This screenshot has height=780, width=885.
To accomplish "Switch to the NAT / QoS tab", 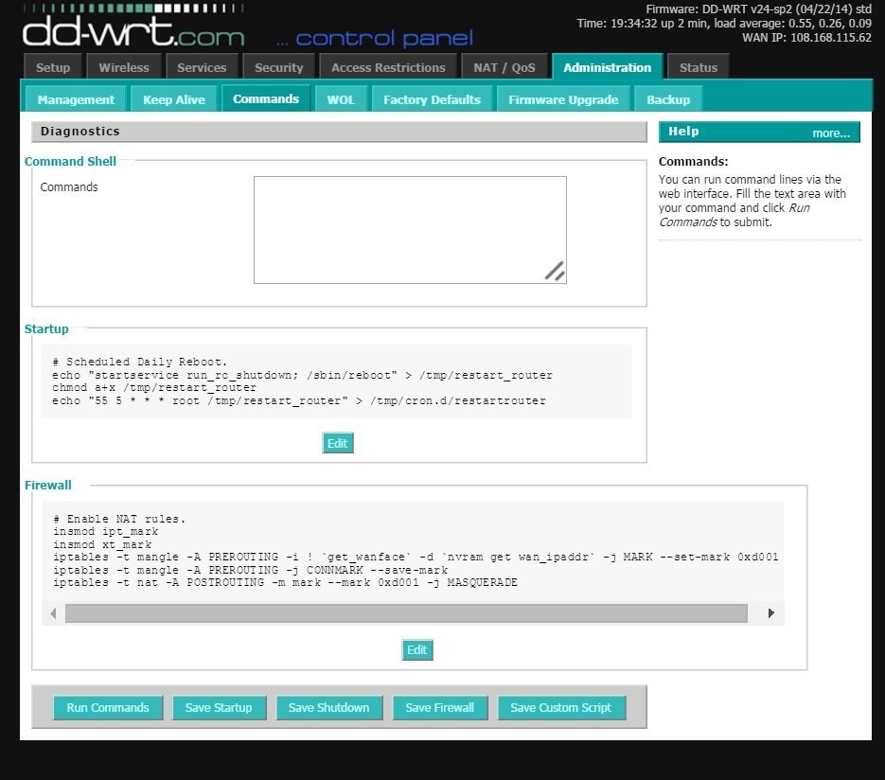I will (x=504, y=66).
